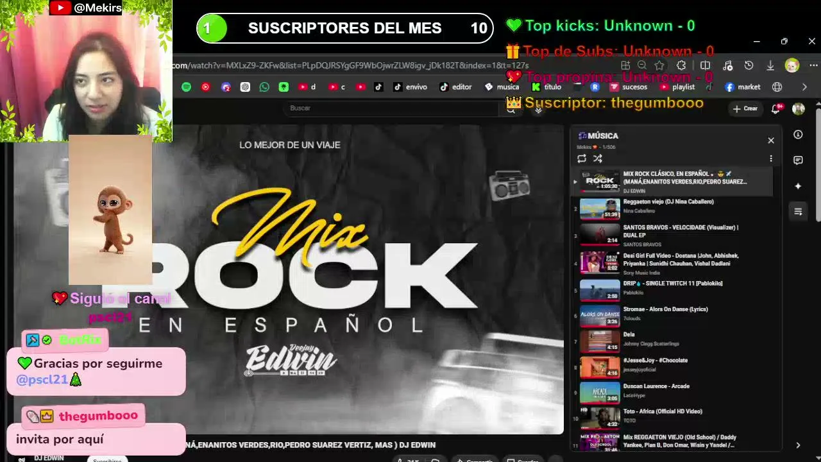Open the Stromae 'Alors On Danse' thumbnail
The image size is (821, 462).
[x=600, y=315]
